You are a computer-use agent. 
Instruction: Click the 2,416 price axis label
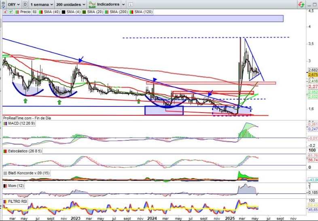pos(313,81)
